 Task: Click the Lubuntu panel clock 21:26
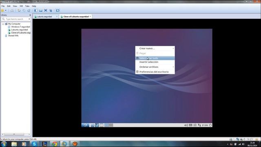click(x=205, y=125)
